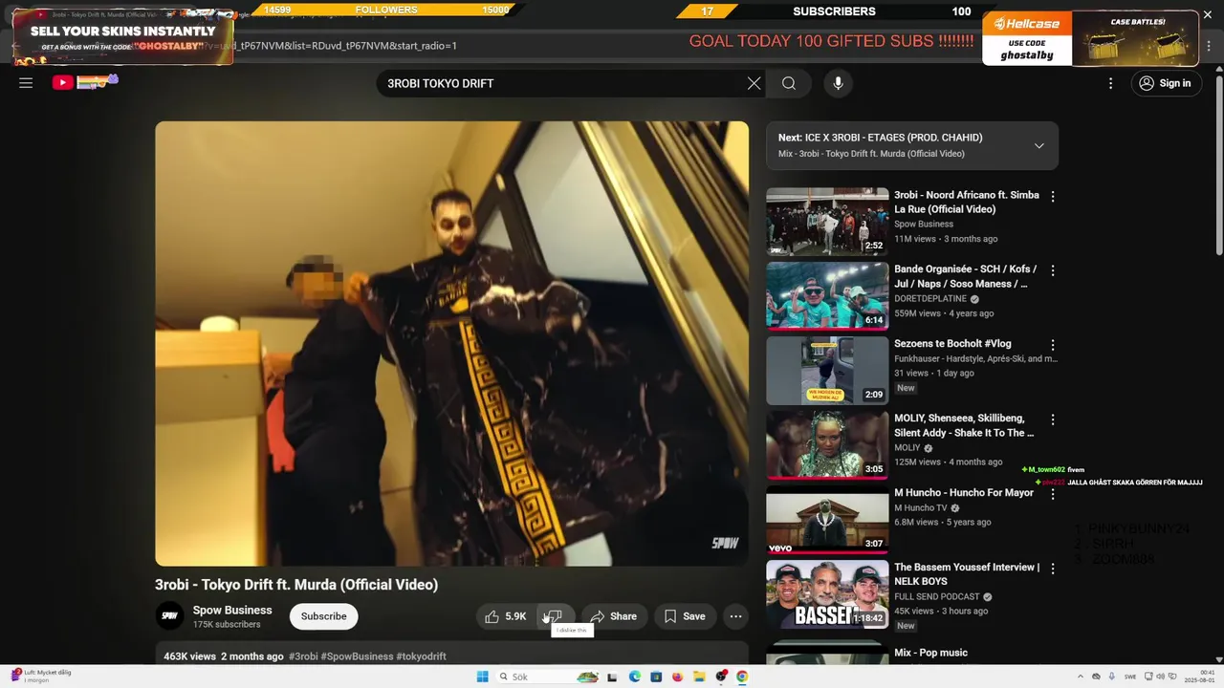Expand the Mix playlist panel chevron

1038,145
